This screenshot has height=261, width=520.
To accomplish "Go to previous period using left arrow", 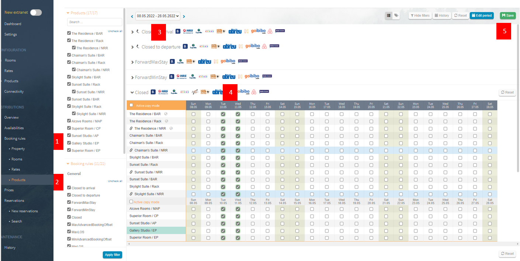I will click(132, 16).
